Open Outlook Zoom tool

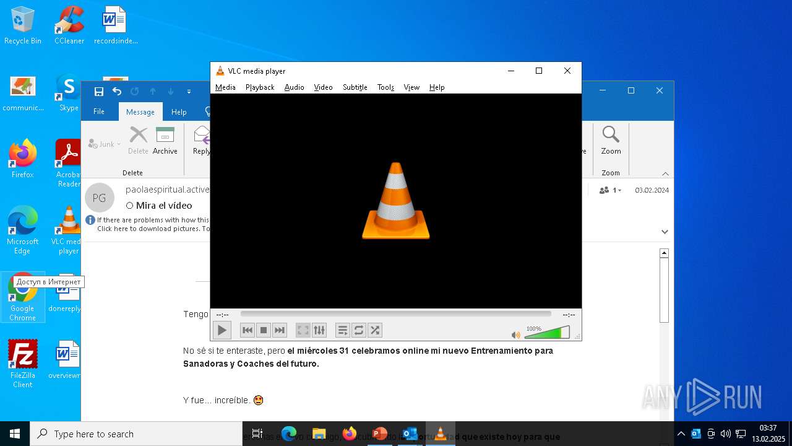click(611, 140)
